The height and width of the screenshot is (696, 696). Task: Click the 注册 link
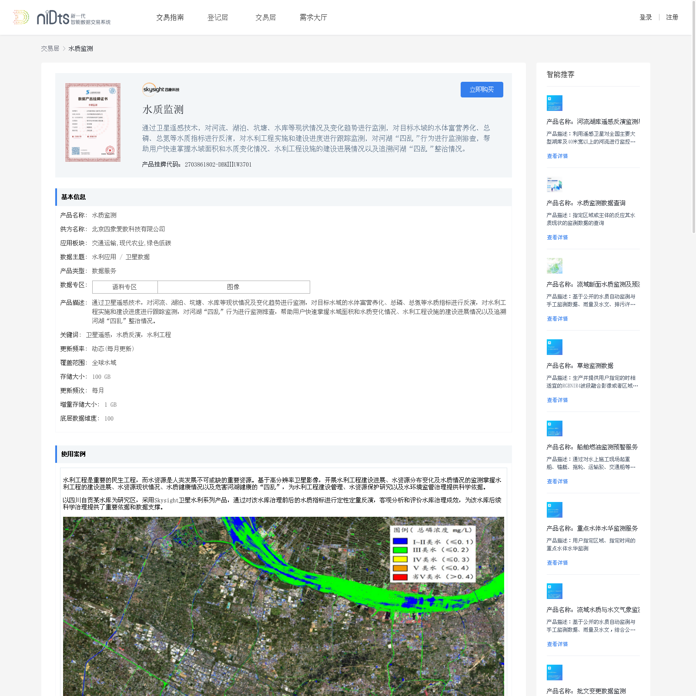(672, 17)
